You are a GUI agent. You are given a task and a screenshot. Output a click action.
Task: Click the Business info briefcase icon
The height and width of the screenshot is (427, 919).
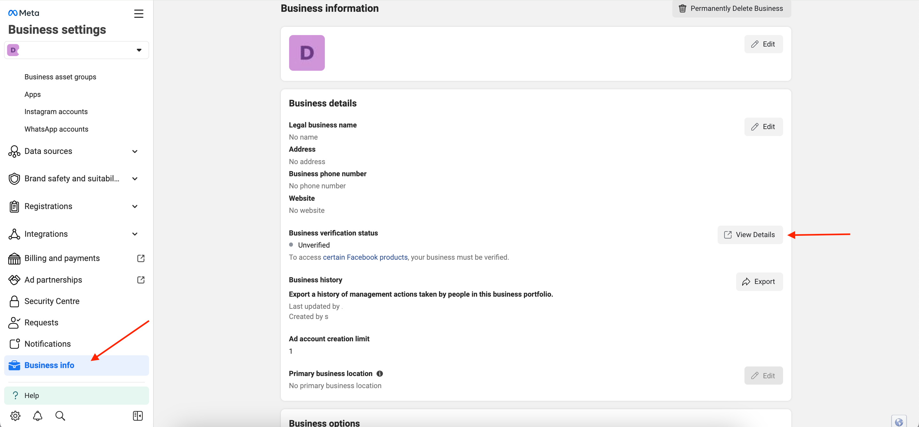click(14, 365)
